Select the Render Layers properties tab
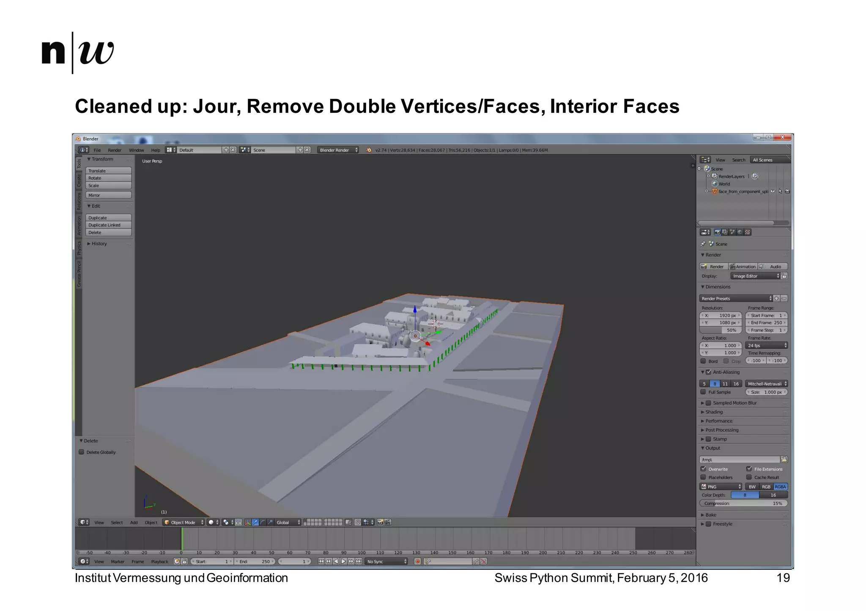This screenshot has height=611, width=866. pos(725,232)
